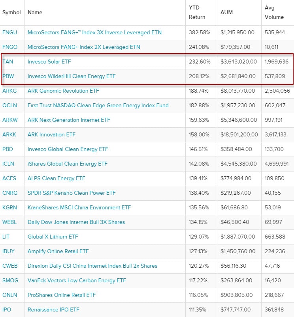Select the 111.35% return value
The height and width of the screenshot is (317, 294).
pyautogui.click(x=197, y=310)
